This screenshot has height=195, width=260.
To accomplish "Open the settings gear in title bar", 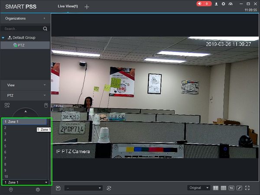I will [223, 4].
